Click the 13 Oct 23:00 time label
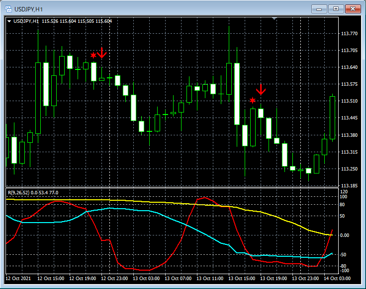Viewport: 366px width, 289px height. pos(305,279)
